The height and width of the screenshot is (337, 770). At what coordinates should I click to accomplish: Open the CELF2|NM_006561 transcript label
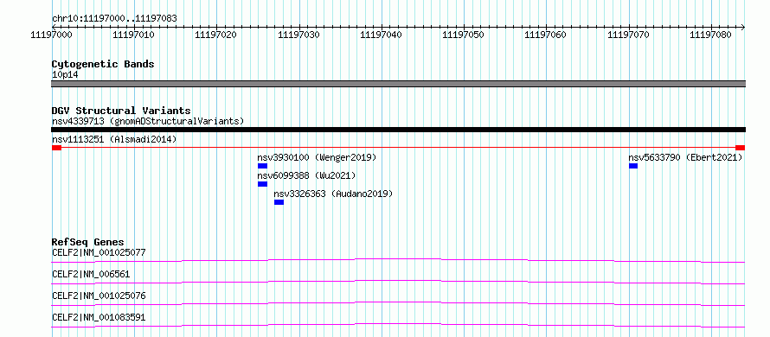[91, 274]
